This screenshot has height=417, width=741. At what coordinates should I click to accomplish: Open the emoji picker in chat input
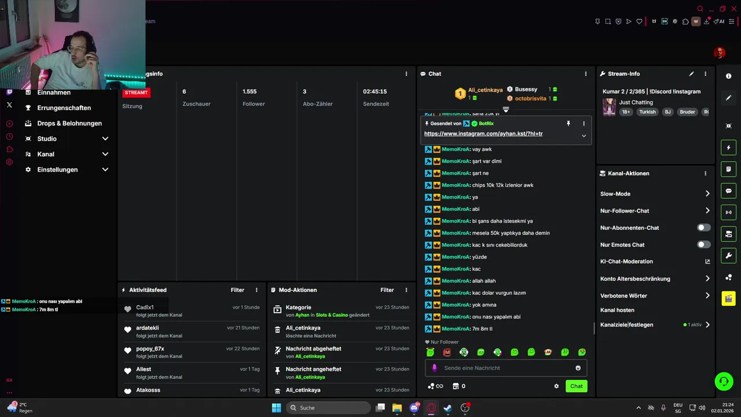(578, 368)
